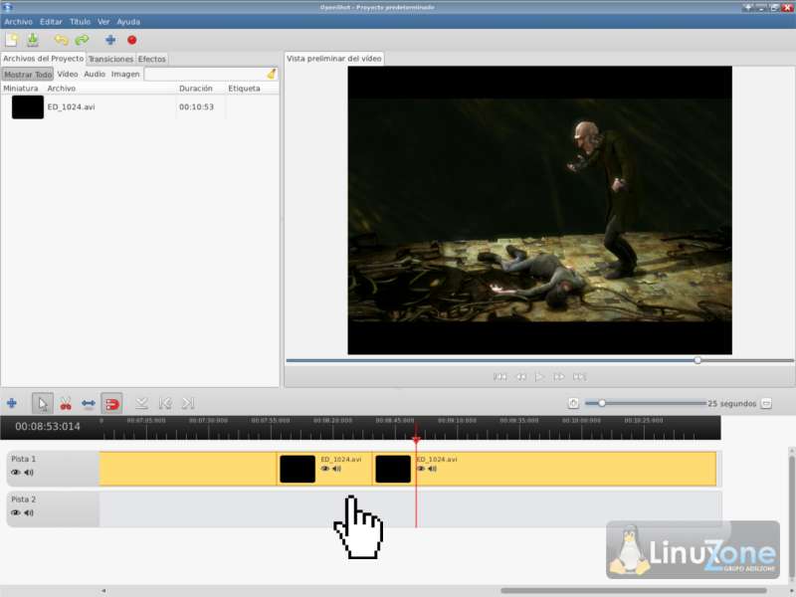Screen dimensions: 796x597
Task: Select the rightmost ED_1024.avi clip thumbnail in Pista 1
Action: coord(393,469)
